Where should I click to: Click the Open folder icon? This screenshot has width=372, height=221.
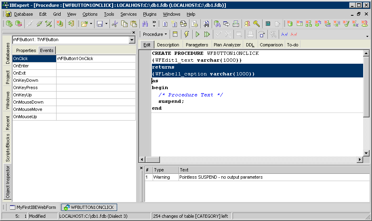coord(84,24)
